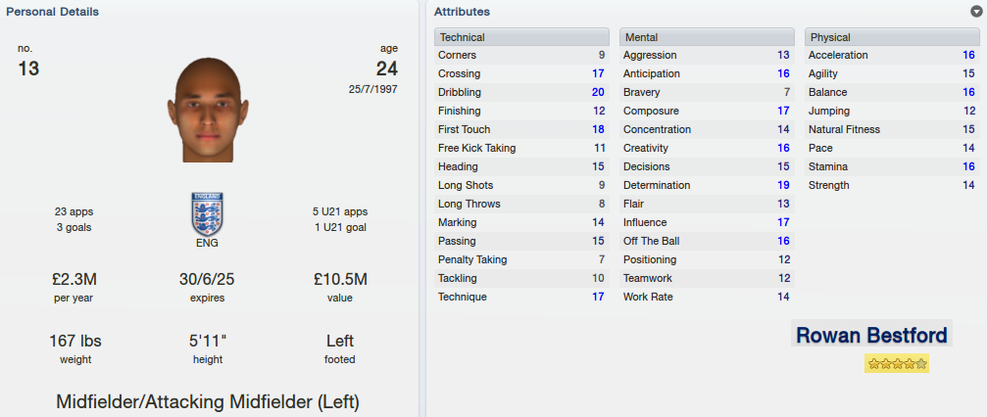Click the Midfielder/Attacking Midfielder (Left) position text

pyautogui.click(x=208, y=401)
